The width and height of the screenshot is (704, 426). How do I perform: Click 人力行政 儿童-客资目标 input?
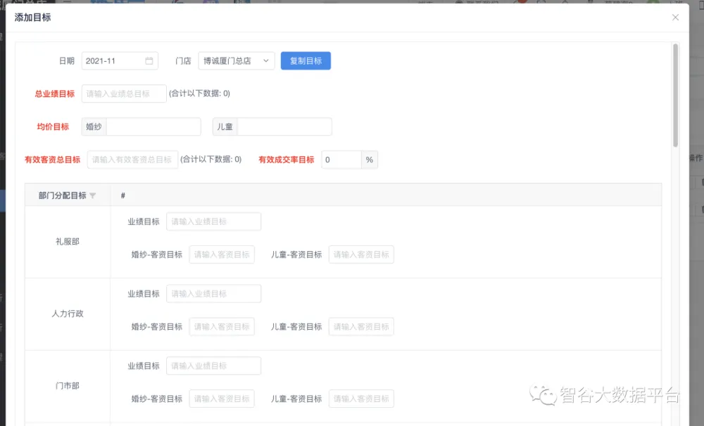pyautogui.click(x=361, y=327)
